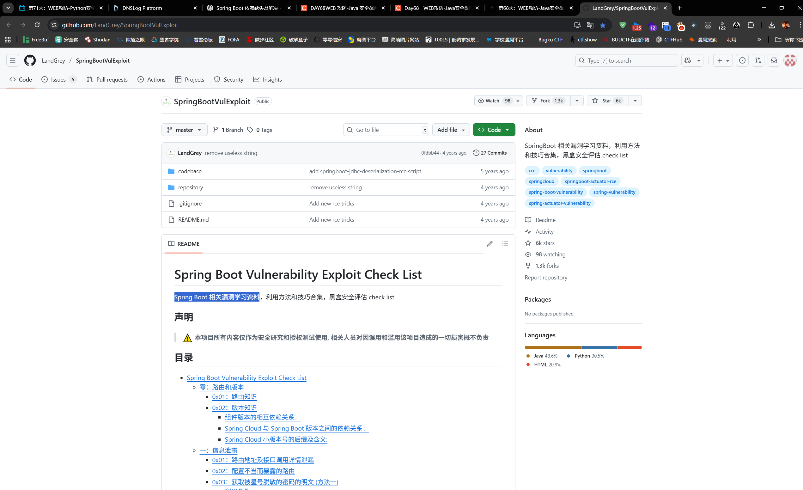This screenshot has height=490, width=803.
Task: Open the Fork options dropdown arrow
Action: pyautogui.click(x=577, y=101)
